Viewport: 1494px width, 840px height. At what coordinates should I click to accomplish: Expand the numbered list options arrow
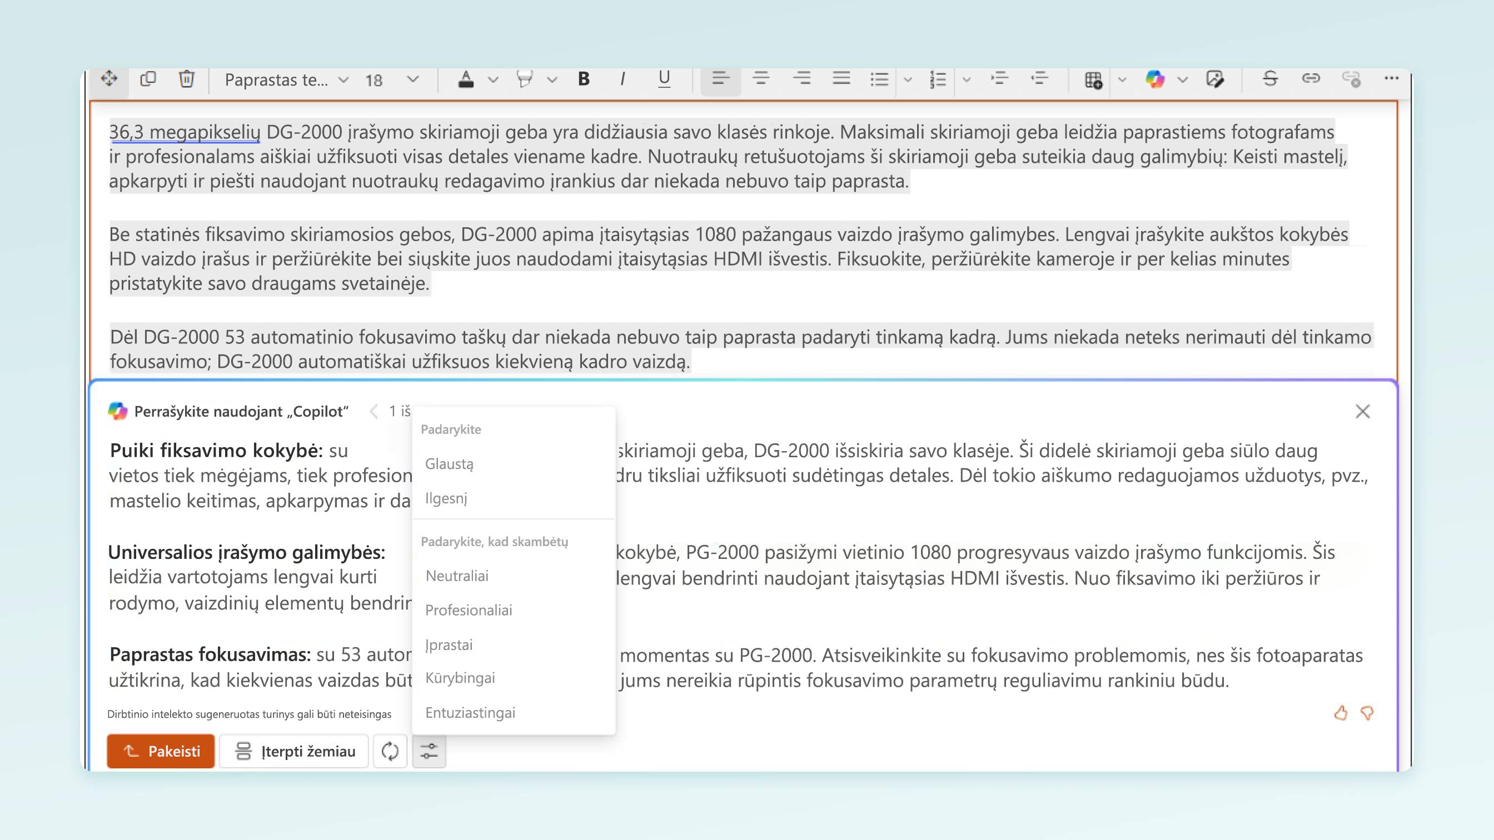[966, 79]
